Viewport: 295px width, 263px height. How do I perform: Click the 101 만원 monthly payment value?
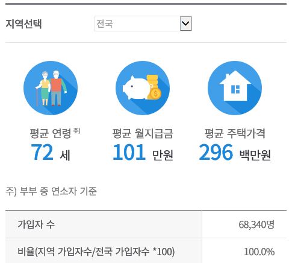click(x=143, y=153)
